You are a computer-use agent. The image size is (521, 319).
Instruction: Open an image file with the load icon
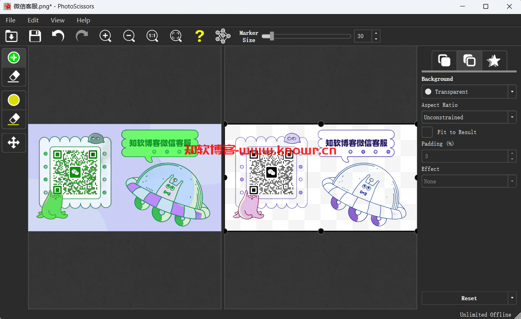[x=11, y=36]
